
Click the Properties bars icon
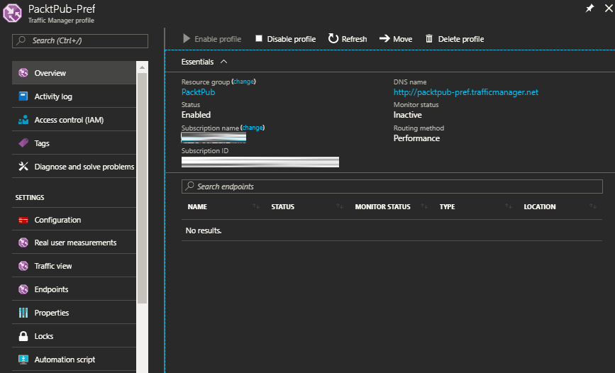[x=23, y=313]
